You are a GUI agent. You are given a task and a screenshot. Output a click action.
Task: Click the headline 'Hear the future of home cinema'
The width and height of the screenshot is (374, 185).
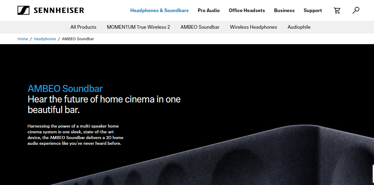click(x=104, y=104)
